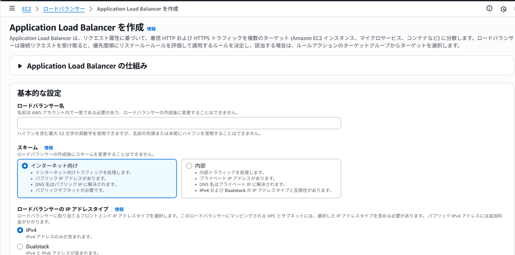
Task: Open 情報 link beside the page title
Action: [x=151, y=29]
